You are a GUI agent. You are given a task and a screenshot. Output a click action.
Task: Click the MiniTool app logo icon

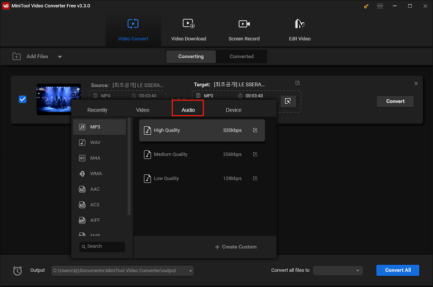[5, 6]
